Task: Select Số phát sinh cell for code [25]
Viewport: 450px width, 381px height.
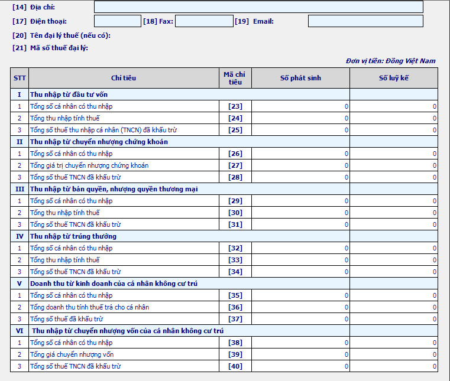Action: click(300, 130)
